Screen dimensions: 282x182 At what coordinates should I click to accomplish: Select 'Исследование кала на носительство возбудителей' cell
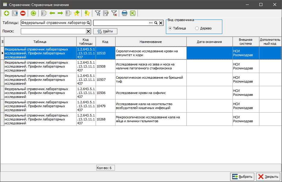pos(151,106)
